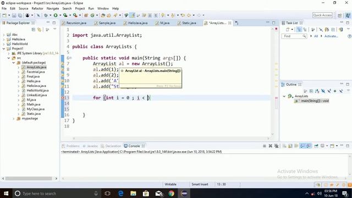Click the Quick Access box
352x198 pixels.
click(x=322, y=15)
